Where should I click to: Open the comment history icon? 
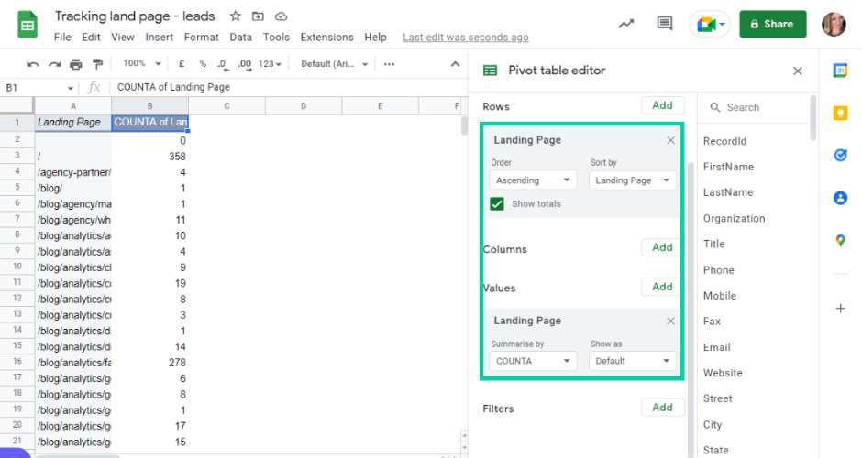(x=664, y=24)
